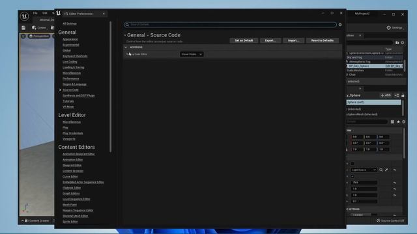Click the viewport axis gizmo

25,208
